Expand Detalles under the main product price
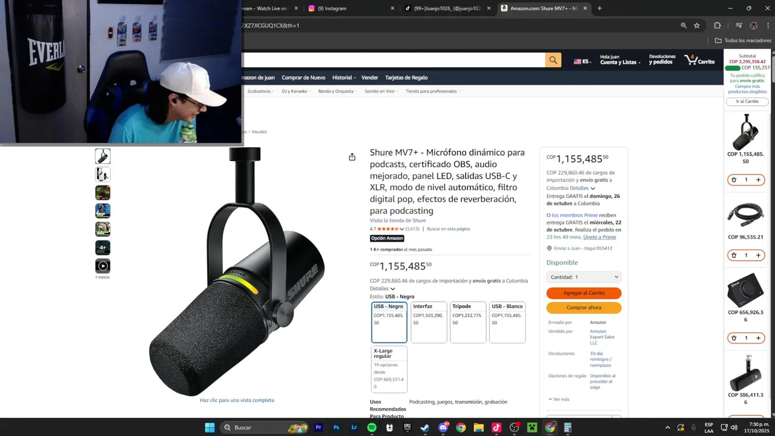This screenshot has width=775, height=436. pos(382,289)
